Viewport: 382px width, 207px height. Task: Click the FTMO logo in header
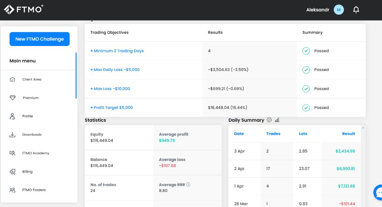click(23, 10)
